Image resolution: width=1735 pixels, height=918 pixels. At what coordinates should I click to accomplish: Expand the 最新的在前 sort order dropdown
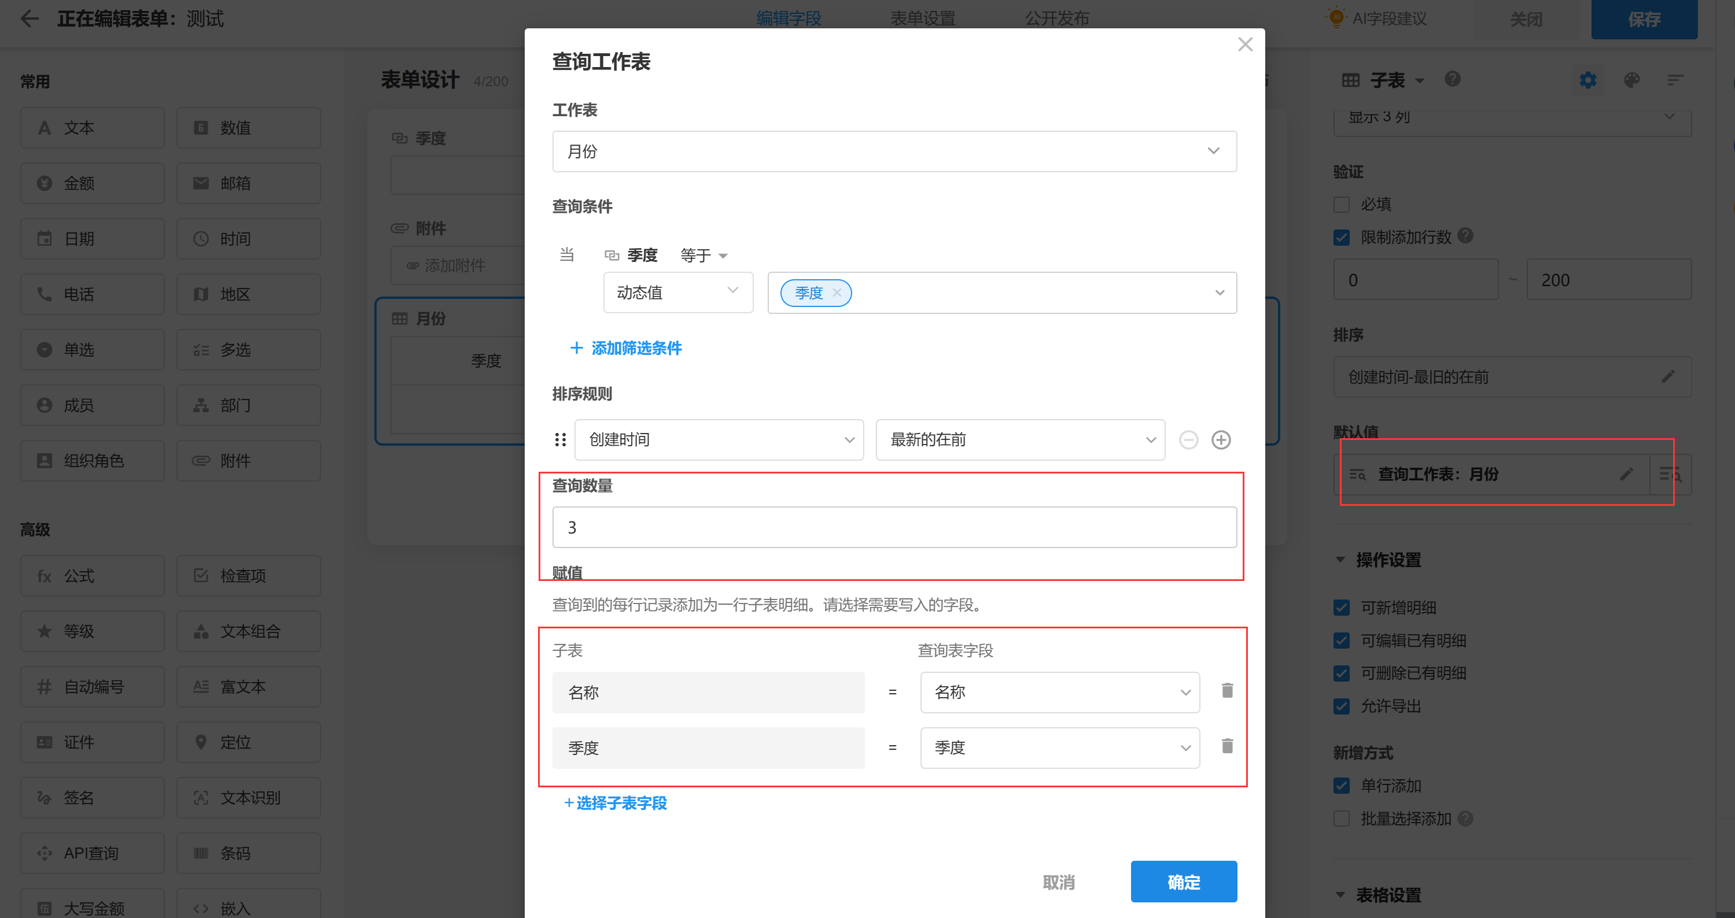[1020, 439]
